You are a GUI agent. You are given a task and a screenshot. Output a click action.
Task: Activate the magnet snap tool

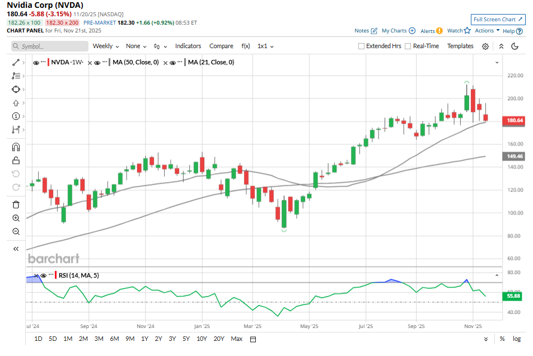pos(16,147)
